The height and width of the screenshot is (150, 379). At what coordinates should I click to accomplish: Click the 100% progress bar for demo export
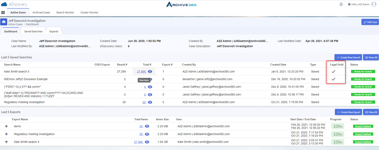pyautogui.click(x=338, y=126)
